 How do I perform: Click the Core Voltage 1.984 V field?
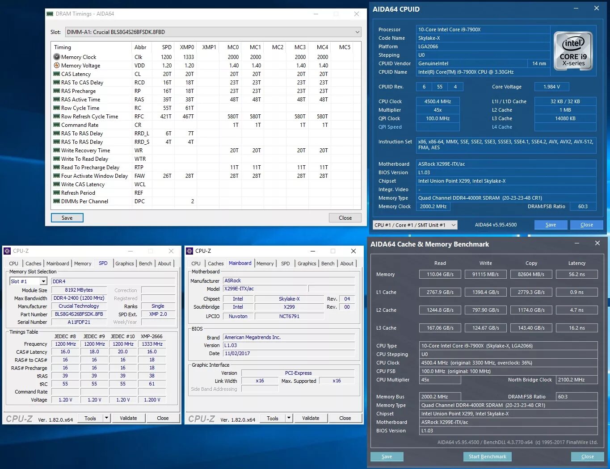[551, 87]
